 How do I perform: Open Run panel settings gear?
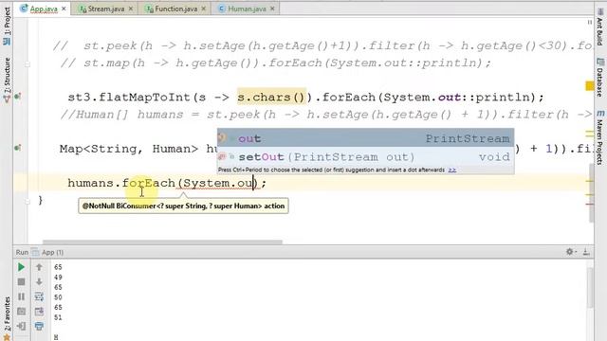[x=570, y=252]
